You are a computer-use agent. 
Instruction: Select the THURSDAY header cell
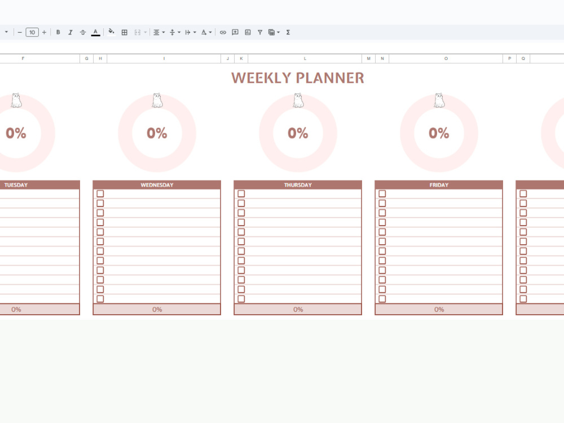pyautogui.click(x=298, y=185)
